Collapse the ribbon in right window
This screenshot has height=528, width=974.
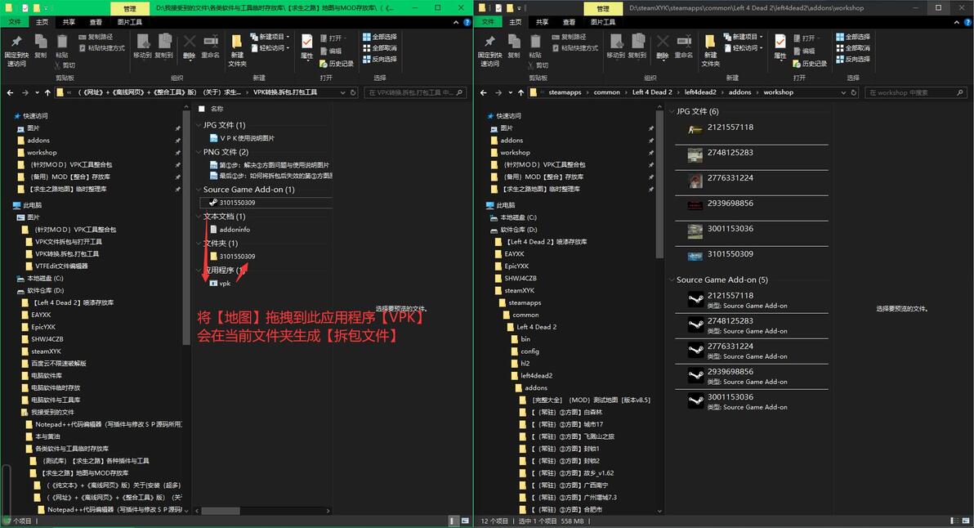(x=957, y=22)
